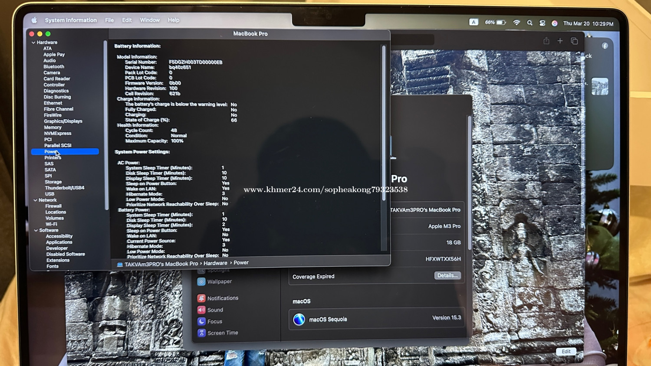The width and height of the screenshot is (651, 366).
Task: Collapse the Hardware section
Action: pos(33,42)
